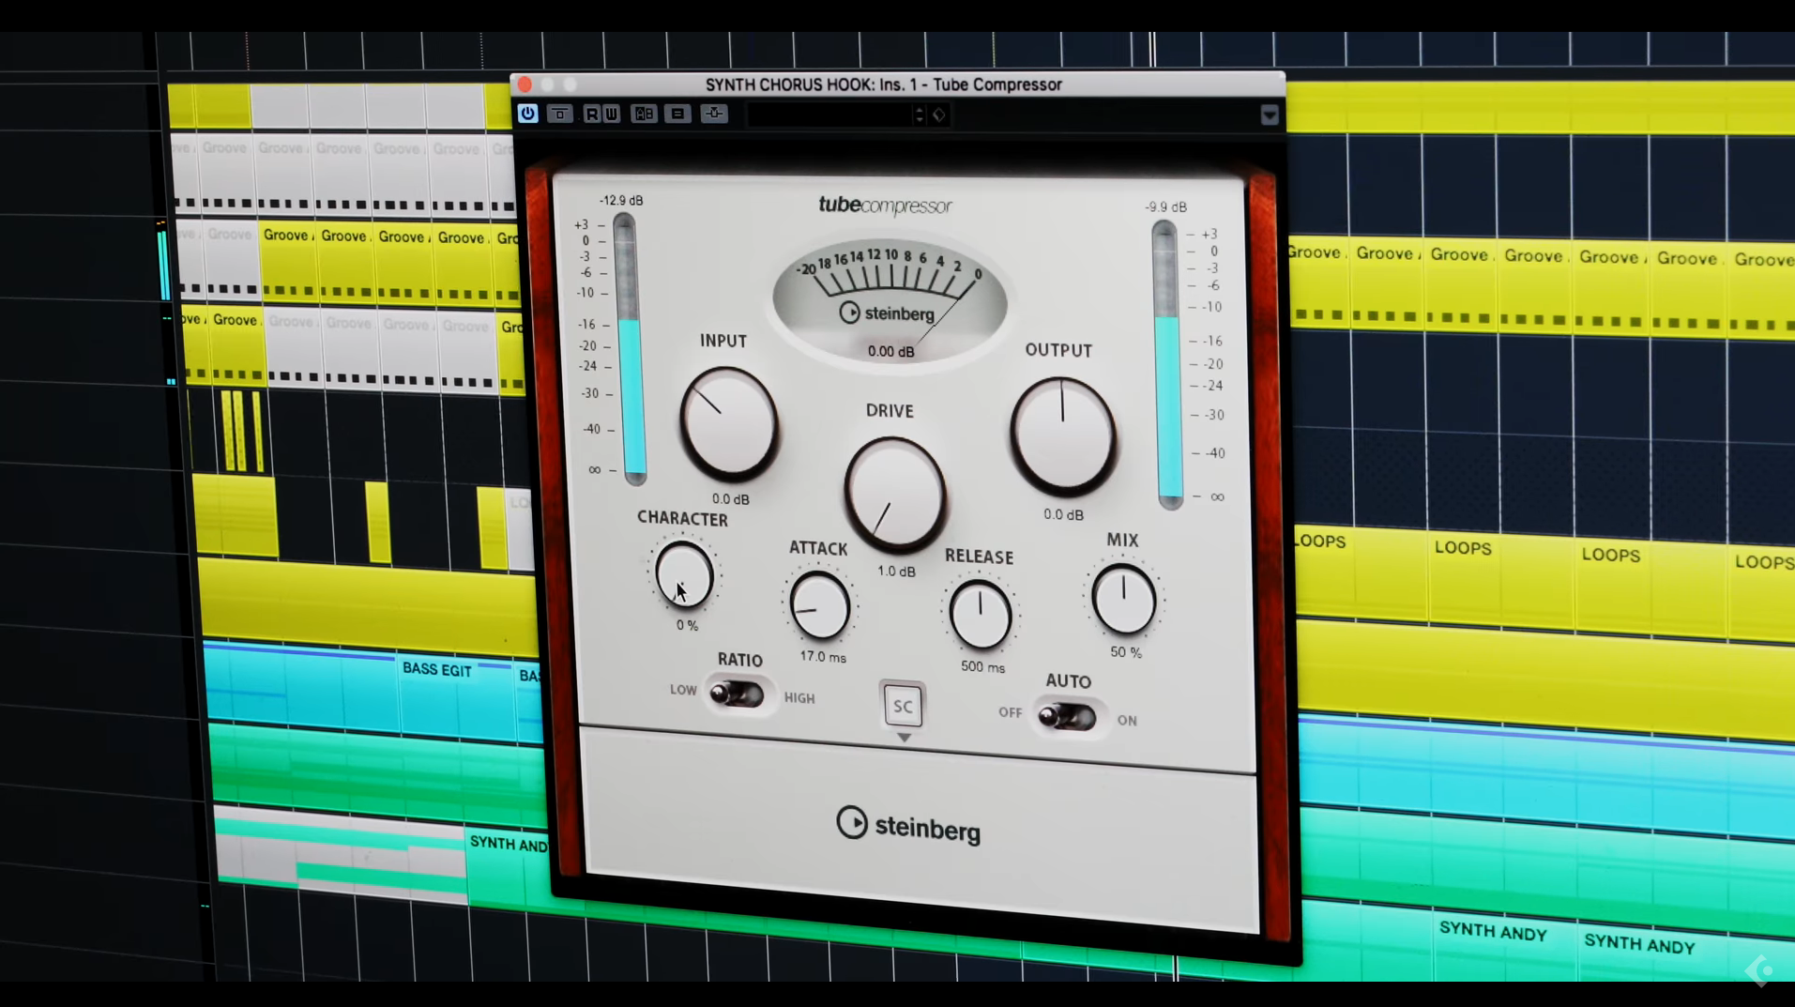Toggle the RATIO low/high switch

[737, 694]
